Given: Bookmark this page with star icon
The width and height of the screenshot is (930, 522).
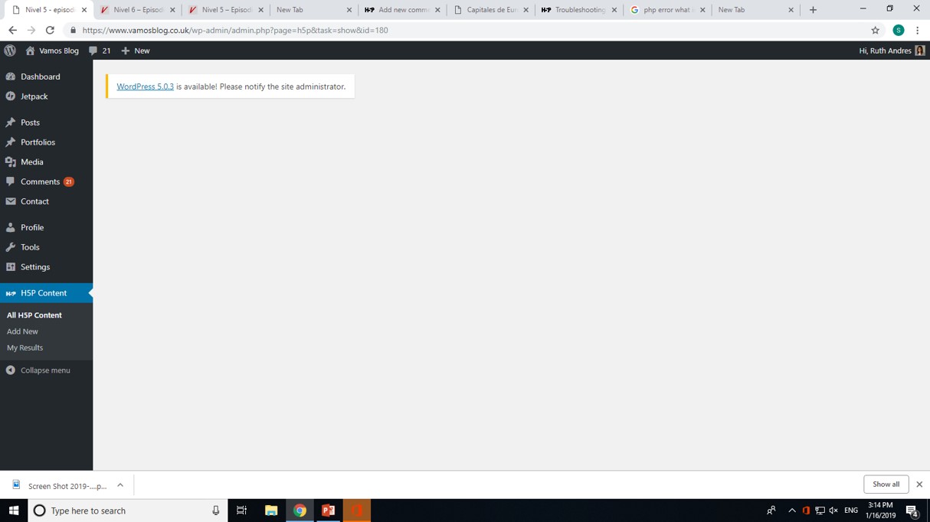Looking at the screenshot, I should [875, 31].
